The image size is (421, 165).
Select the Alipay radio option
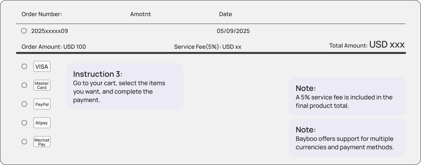pos(24,123)
